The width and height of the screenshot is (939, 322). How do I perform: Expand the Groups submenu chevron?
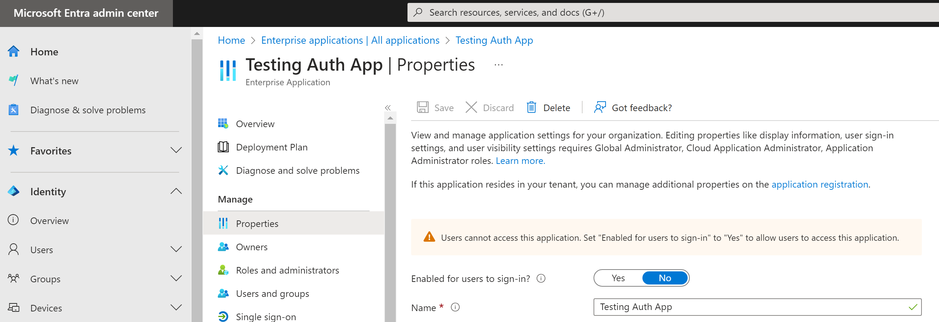(x=176, y=279)
